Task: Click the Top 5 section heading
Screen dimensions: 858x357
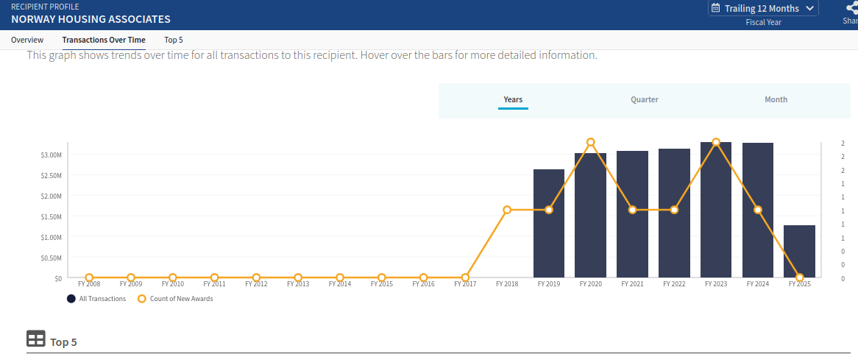Action: pos(63,342)
